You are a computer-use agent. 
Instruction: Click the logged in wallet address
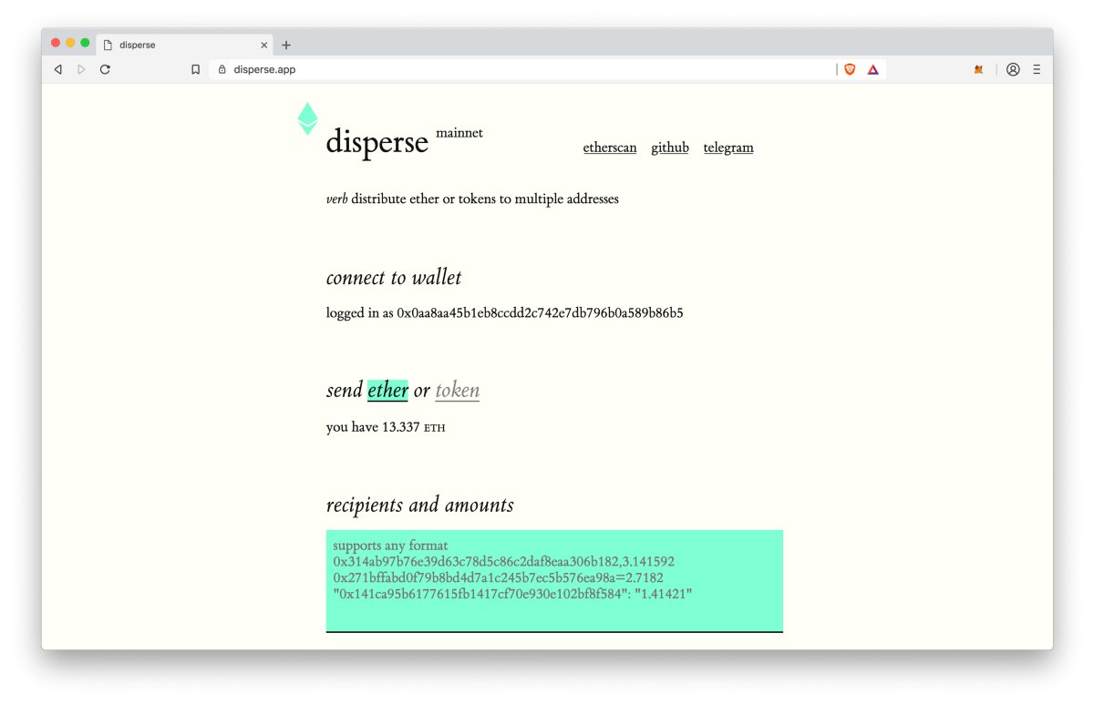[540, 313]
